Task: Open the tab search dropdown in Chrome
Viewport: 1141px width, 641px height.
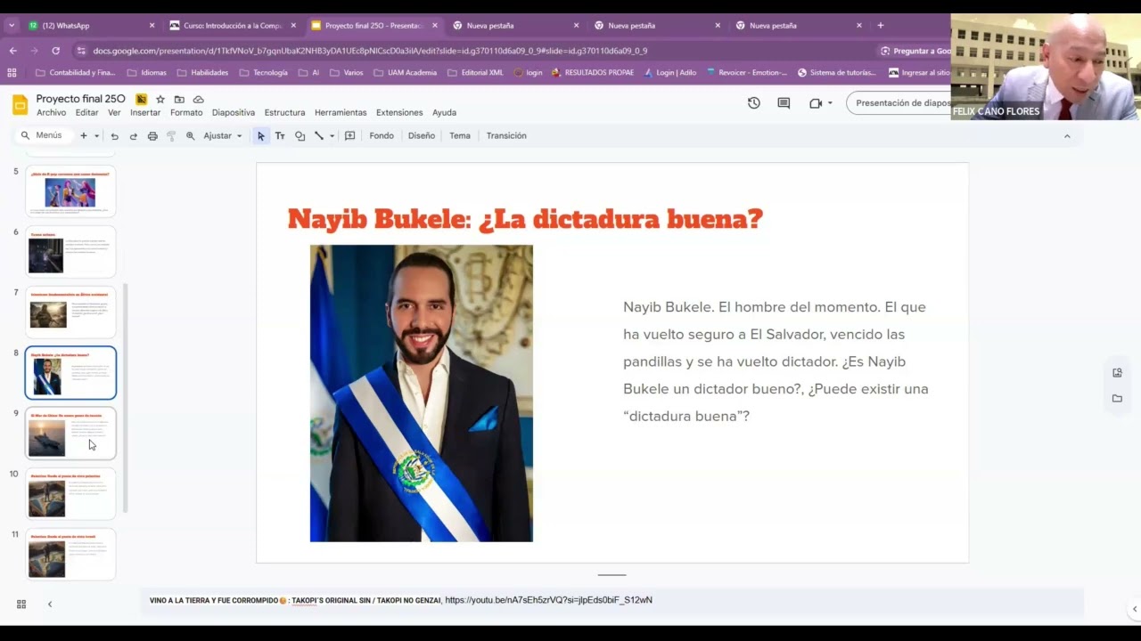Action: point(12,26)
